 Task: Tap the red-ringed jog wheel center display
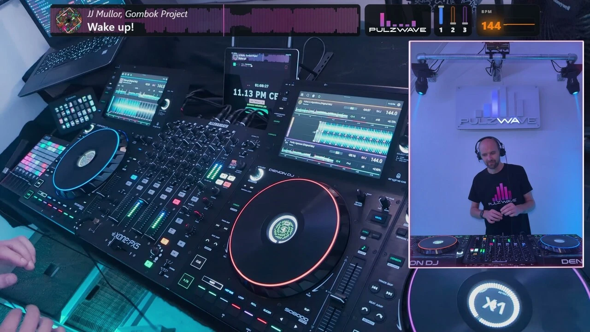283,229
